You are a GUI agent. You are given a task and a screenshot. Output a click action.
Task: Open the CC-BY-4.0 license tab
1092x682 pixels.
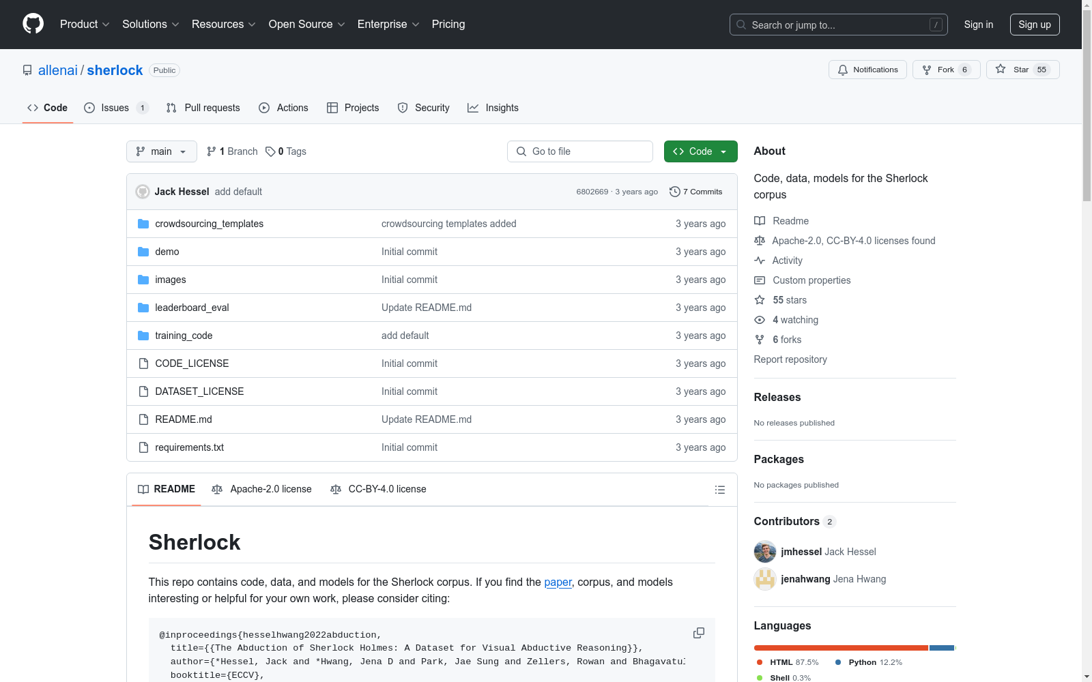(378, 489)
